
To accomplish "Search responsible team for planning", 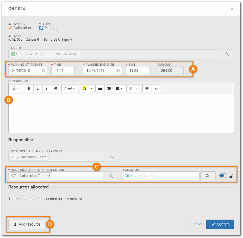I will [x=112, y=157].
